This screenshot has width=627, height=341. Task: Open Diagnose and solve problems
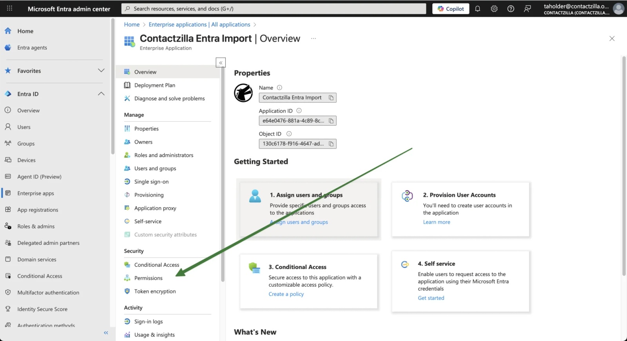[x=169, y=99]
